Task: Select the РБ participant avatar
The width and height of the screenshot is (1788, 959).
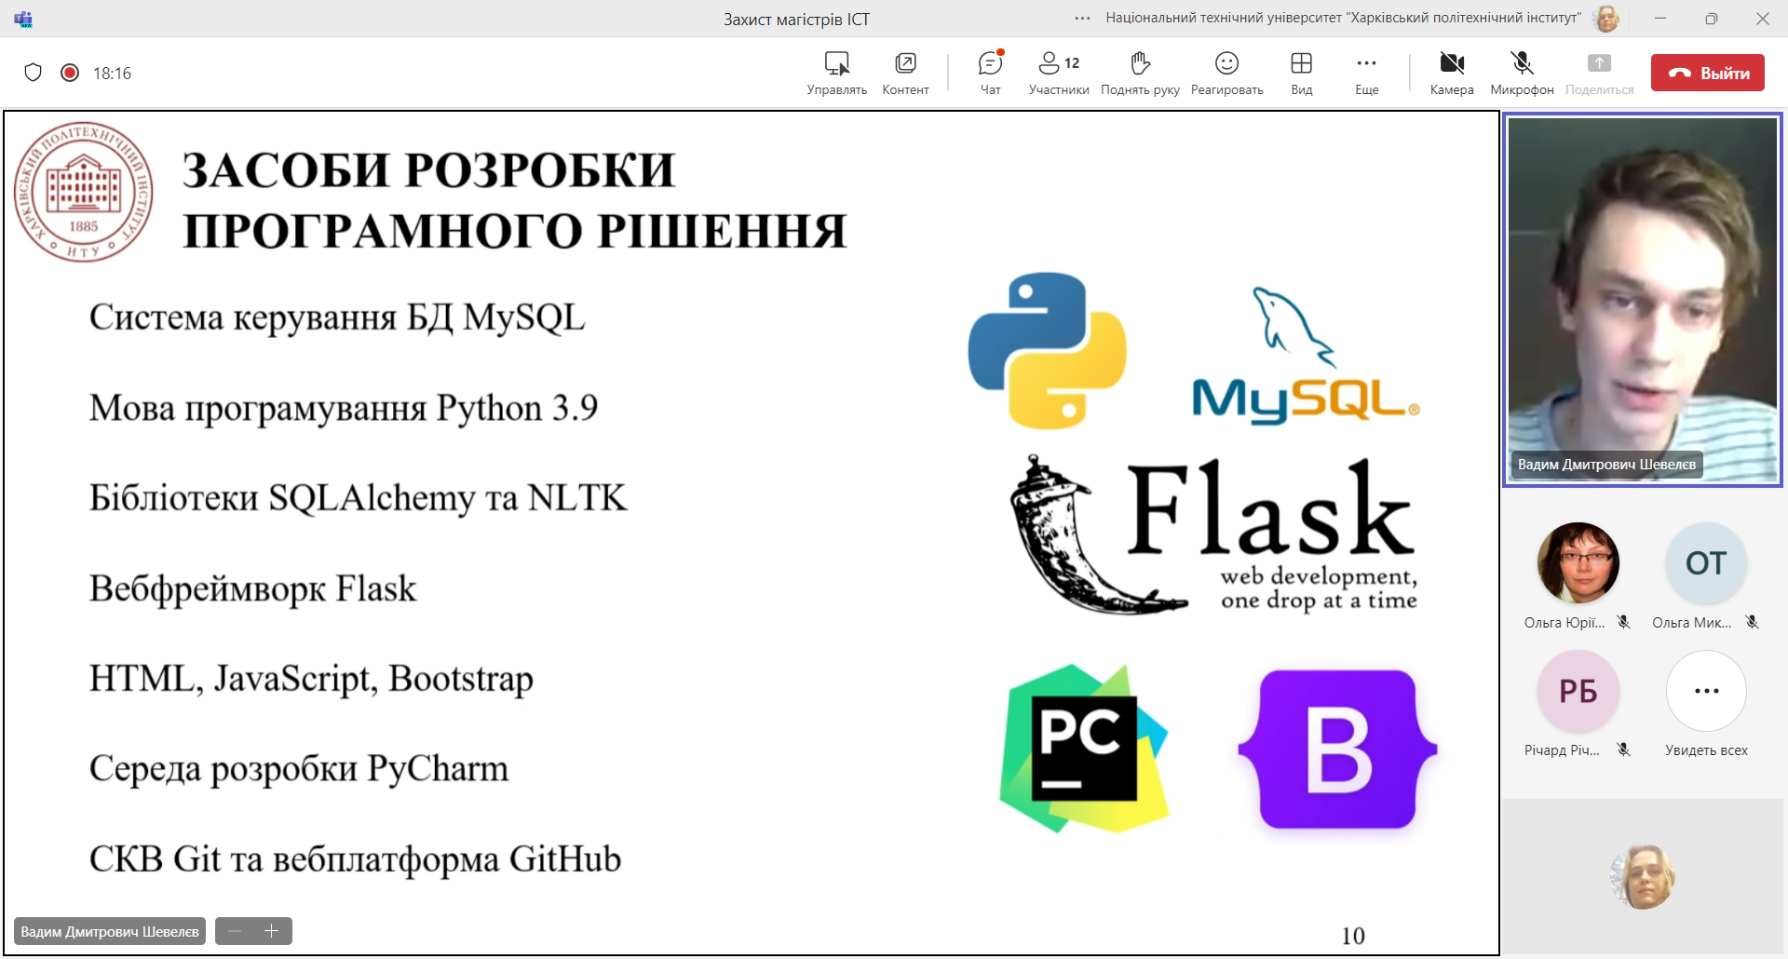Action: 1578,691
